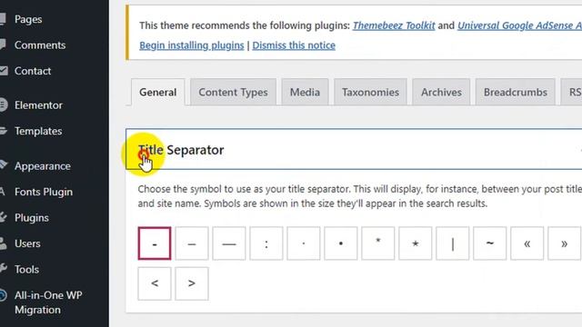Open Users via the person icon
This screenshot has height=327, width=582.
(3, 243)
